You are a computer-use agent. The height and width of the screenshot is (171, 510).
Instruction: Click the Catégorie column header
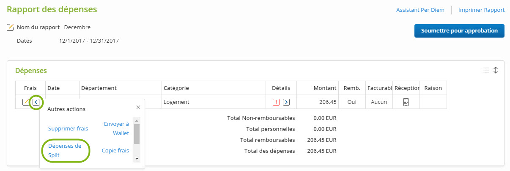[176, 88]
